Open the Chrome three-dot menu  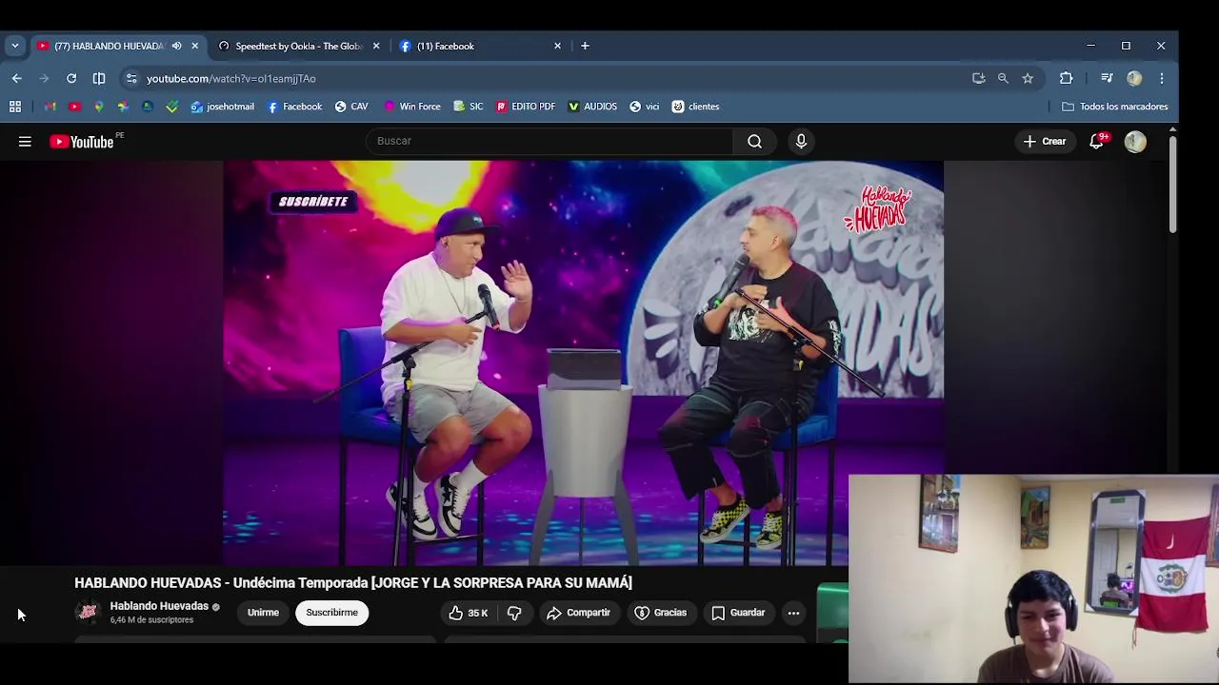tap(1162, 78)
